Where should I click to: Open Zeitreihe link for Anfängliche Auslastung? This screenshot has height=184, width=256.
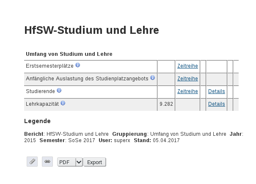pyautogui.click(x=187, y=79)
